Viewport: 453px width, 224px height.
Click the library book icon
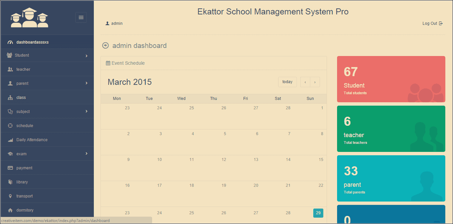(x=10, y=182)
